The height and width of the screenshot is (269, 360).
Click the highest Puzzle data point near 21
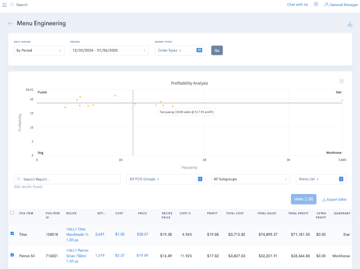pyautogui.click(x=115, y=95)
